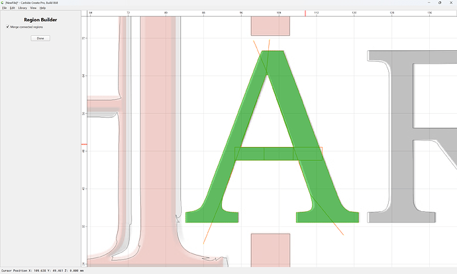
Task: Click the Done button
Action: coord(40,38)
